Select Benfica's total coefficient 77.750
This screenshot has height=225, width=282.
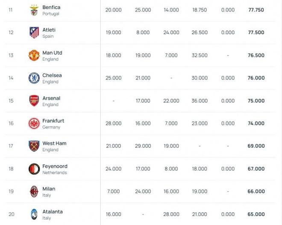tap(256, 10)
